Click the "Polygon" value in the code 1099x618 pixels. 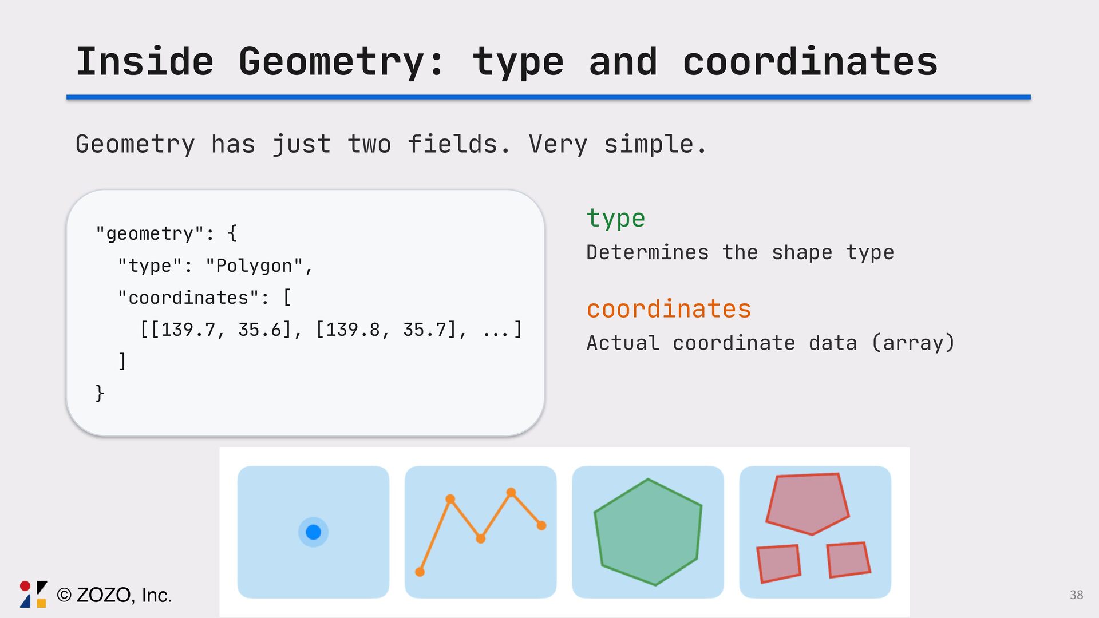(x=254, y=266)
